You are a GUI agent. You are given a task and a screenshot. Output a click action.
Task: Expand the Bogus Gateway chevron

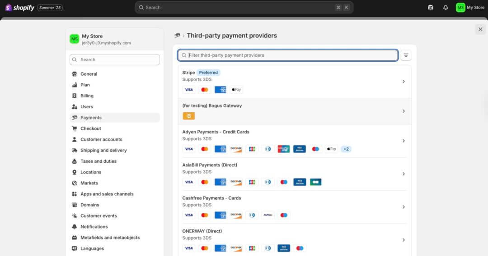click(x=404, y=111)
